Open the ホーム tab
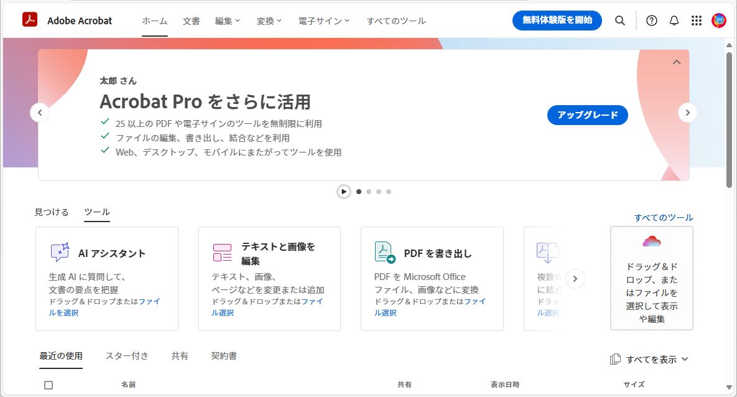The width and height of the screenshot is (737, 397). click(x=155, y=21)
